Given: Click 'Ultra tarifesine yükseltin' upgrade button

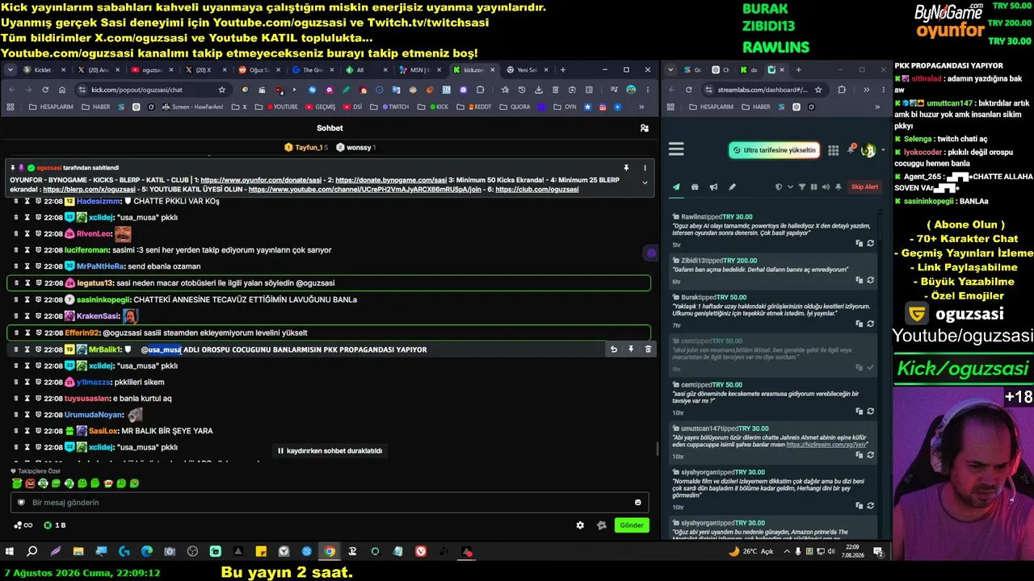Looking at the screenshot, I should 775,150.
